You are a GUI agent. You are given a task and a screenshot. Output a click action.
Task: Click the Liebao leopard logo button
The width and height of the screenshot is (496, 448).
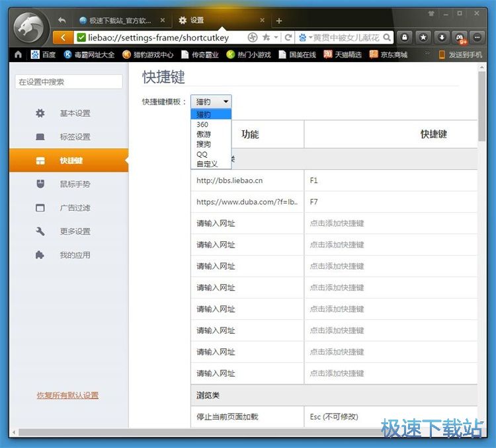(x=30, y=28)
